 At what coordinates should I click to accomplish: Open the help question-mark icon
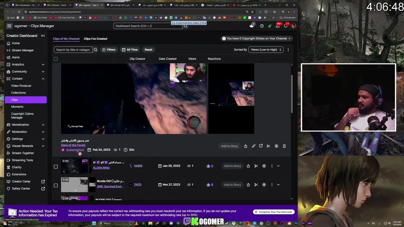pos(262,26)
